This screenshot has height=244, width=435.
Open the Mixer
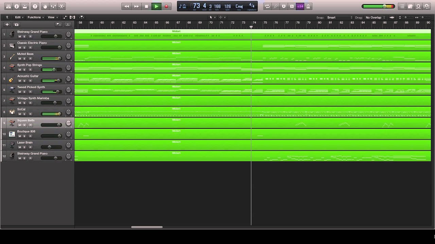pyautogui.click(x=53, y=6)
